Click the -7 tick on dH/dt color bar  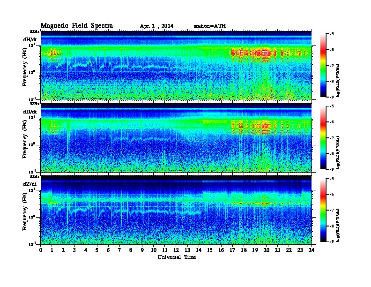click(x=332, y=66)
